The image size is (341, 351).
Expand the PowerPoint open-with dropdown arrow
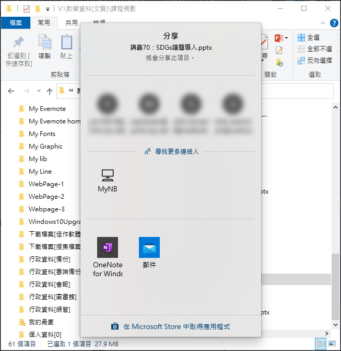(x=286, y=38)
